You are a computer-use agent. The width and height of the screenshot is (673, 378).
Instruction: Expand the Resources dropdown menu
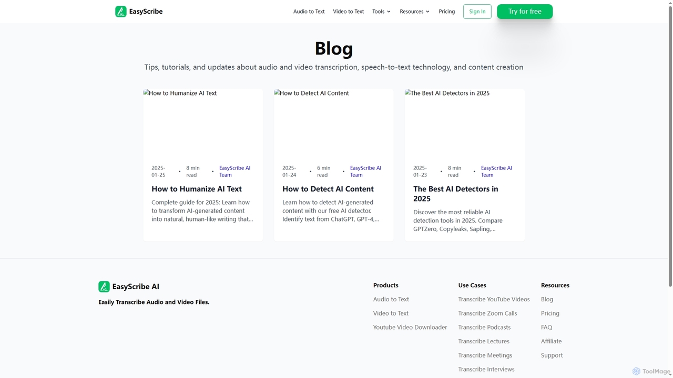[x=414, y=12]
